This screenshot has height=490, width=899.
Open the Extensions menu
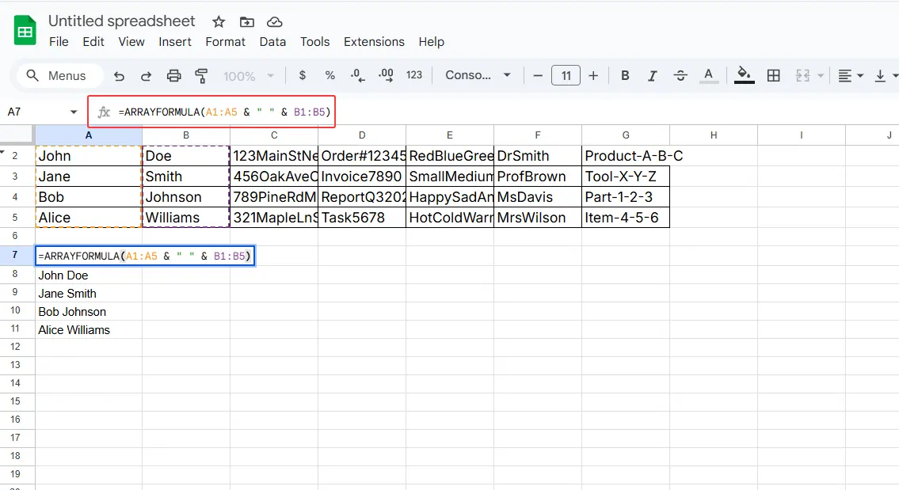point(374,42)
